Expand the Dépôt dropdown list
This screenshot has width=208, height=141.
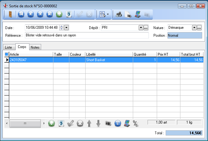pos(141,28)
